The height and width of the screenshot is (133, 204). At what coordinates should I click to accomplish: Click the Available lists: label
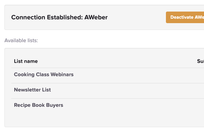pos(21,40)
